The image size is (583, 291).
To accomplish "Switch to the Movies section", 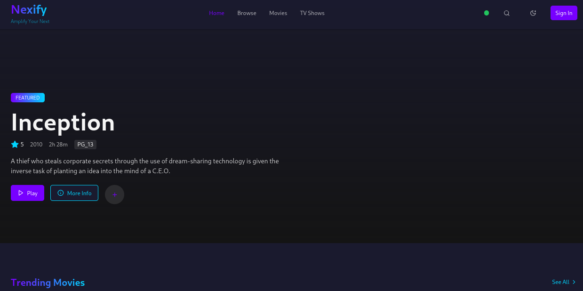I will click(278, 13).
